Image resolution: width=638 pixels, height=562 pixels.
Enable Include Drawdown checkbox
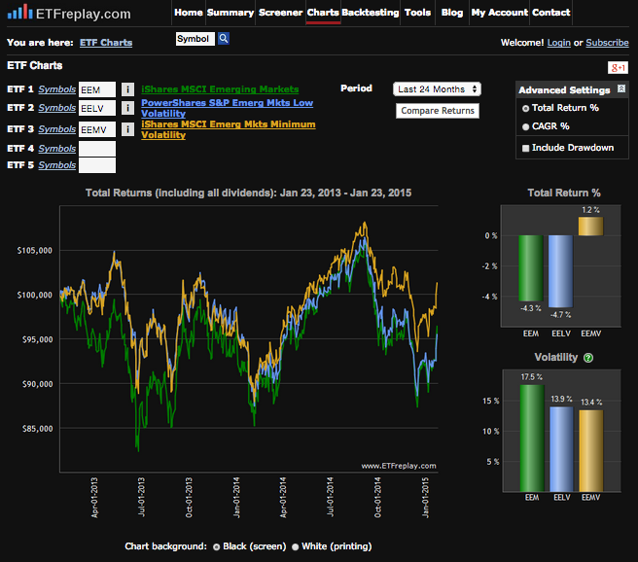pos(526,148)
